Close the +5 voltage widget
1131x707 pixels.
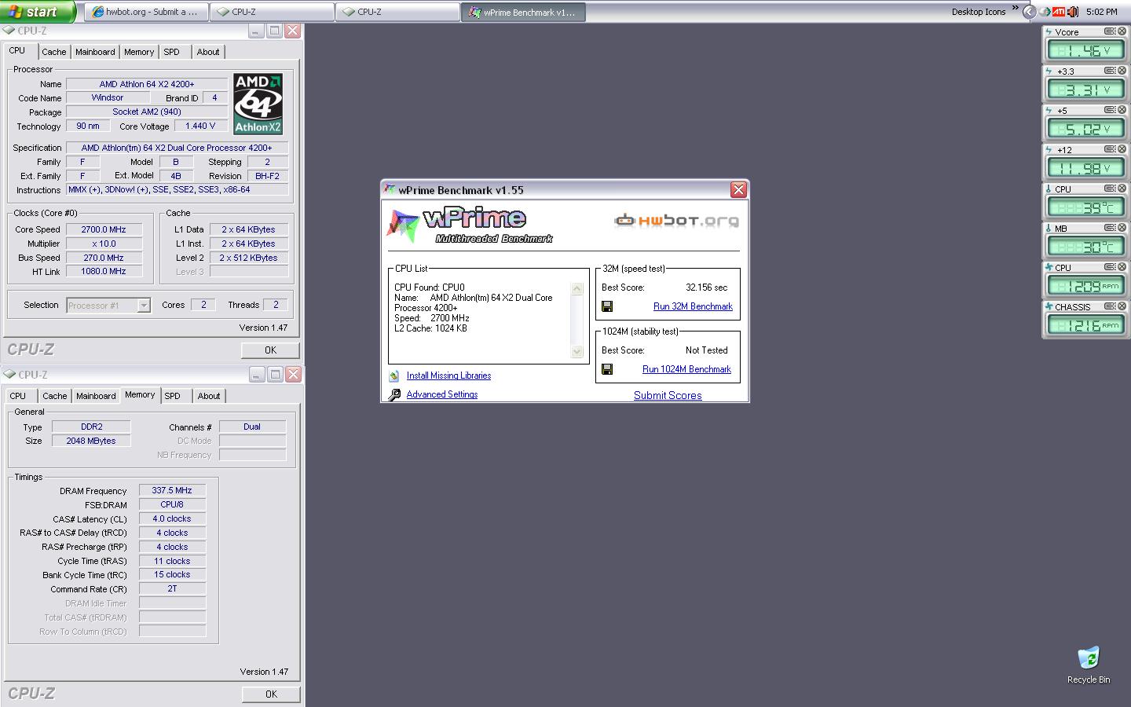pyautogui.click(x=1122, y=110)
